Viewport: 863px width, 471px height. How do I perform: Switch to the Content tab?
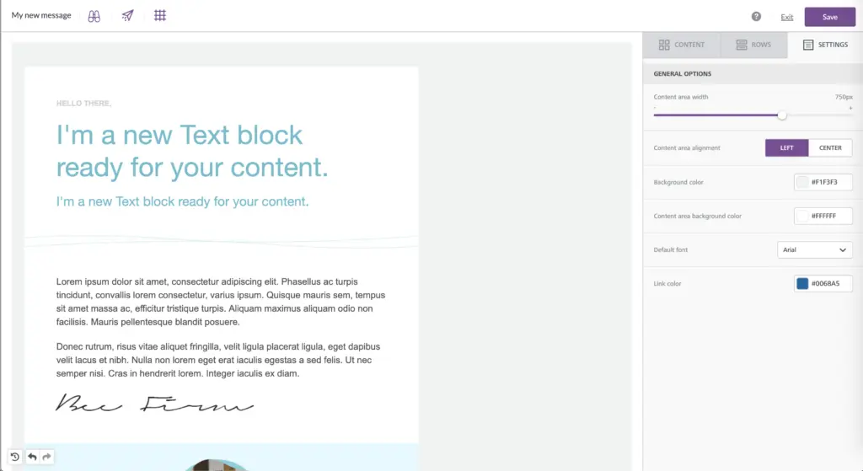pos(681,45)
